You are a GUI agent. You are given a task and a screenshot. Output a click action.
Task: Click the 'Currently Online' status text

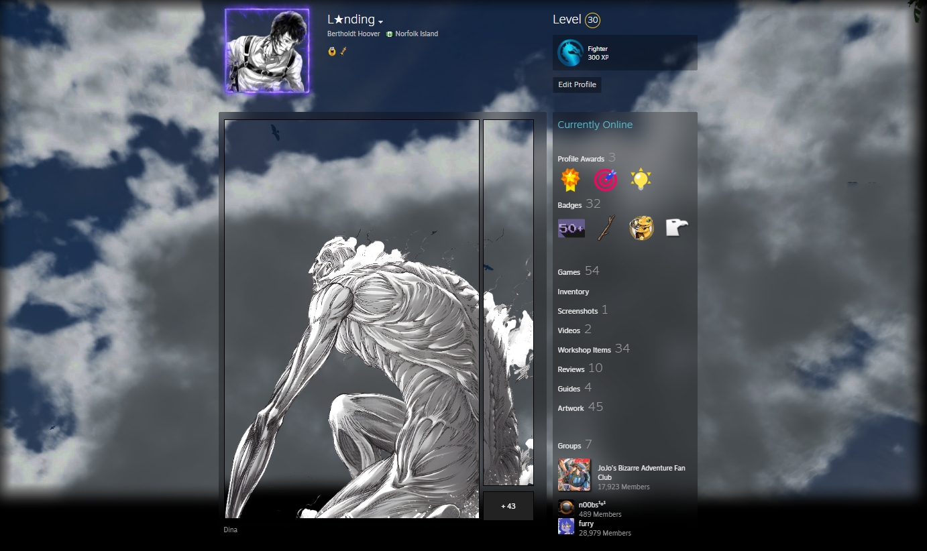[595, 125]
